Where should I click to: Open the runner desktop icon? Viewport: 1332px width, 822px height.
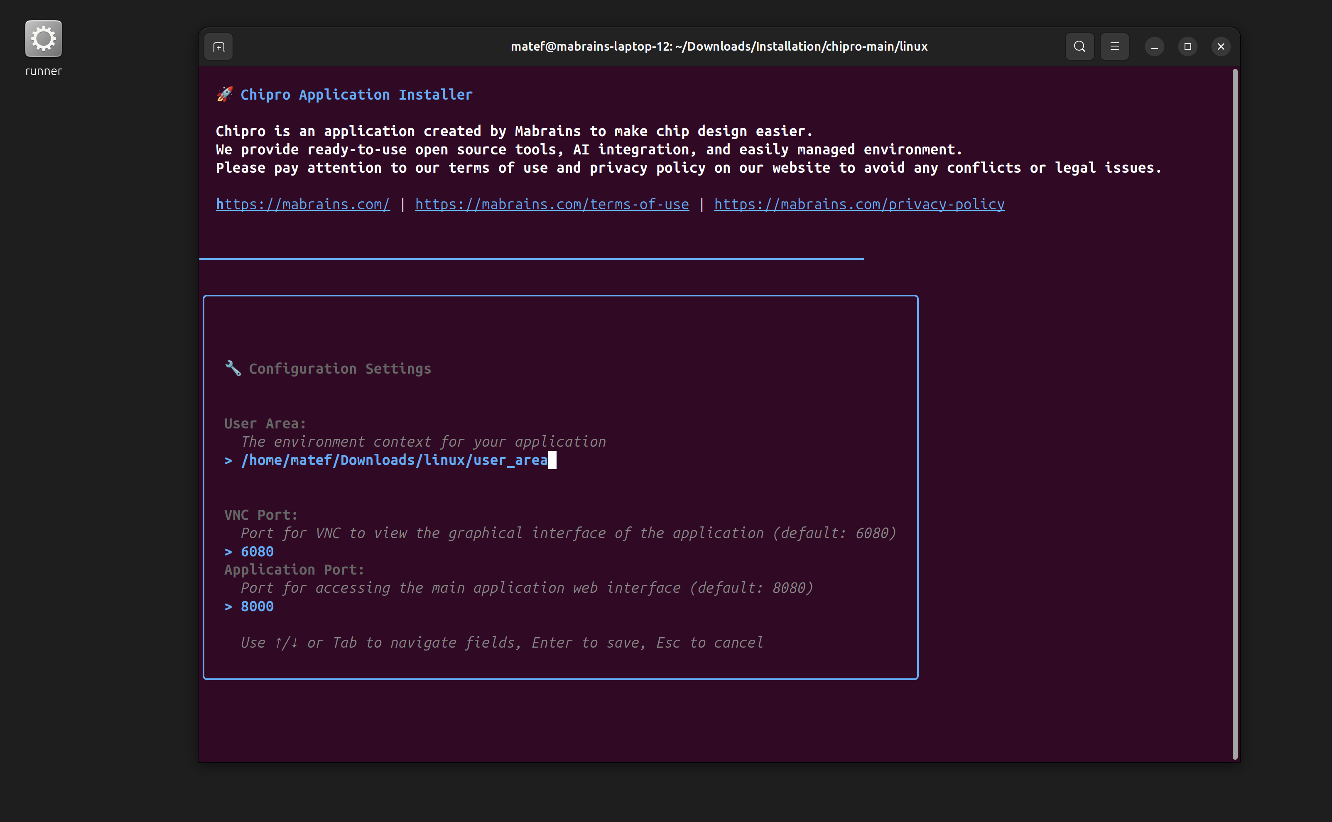click(44, 39)
